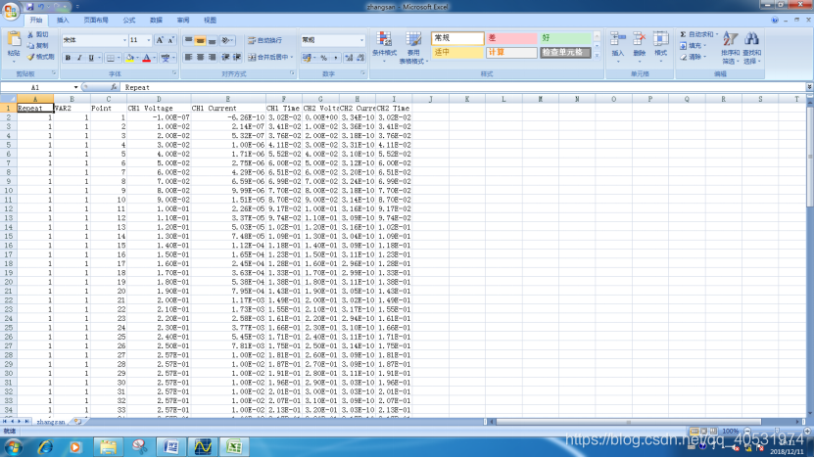Switch to 视图 View tab
This screenshot has height=458, width=814.
(211, 21)
